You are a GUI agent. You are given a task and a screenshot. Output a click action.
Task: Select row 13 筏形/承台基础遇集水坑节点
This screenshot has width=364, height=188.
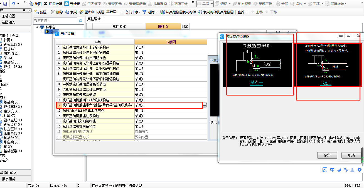(131, 111)
